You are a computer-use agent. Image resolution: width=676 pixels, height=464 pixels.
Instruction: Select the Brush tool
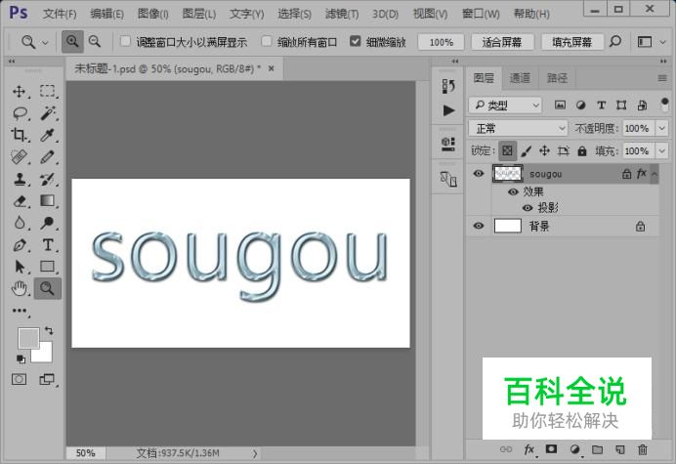[x=48, y=157]
